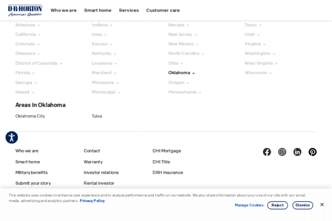Open the Manage Cookies settings
Screen dimensions: 332x221
pos(249,205)
